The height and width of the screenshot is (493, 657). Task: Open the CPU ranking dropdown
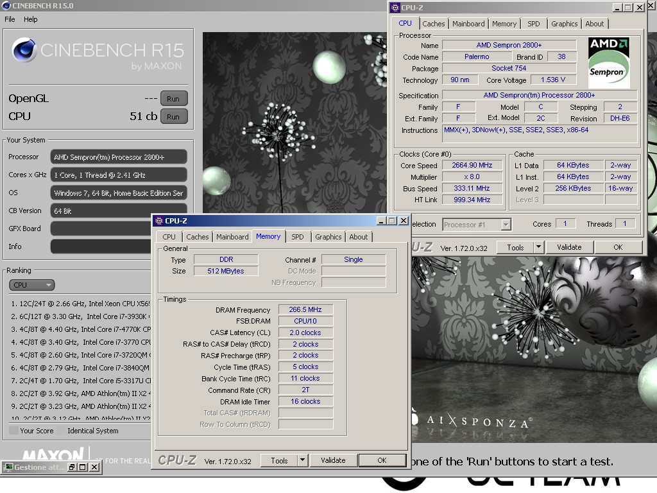(32, 285)
